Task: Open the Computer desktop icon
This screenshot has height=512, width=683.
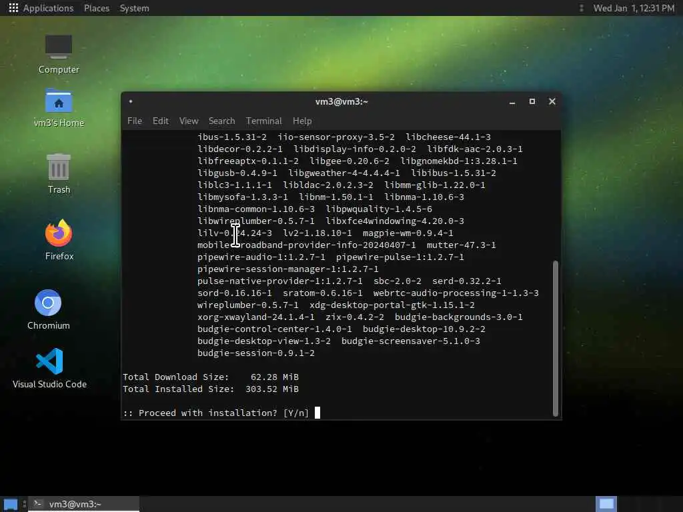Action: tap(59, 53)
